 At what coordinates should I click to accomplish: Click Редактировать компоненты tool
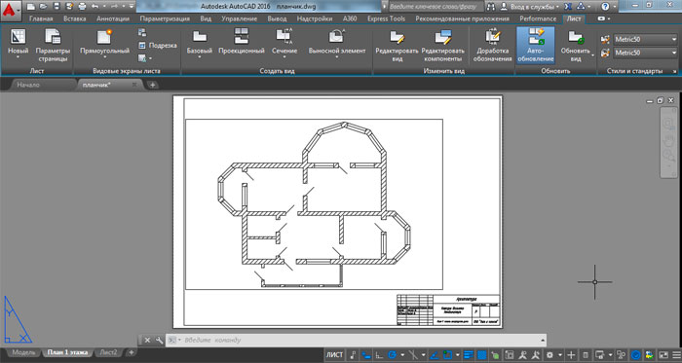(x=442, y=45)
